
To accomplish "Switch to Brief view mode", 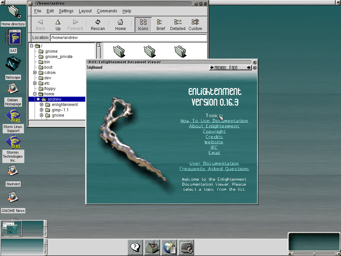I will click(x=161, y=25).
